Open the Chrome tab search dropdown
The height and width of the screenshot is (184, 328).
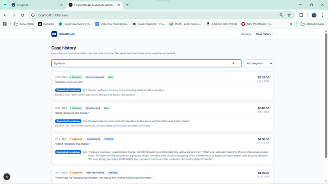[x=4, y=5]
